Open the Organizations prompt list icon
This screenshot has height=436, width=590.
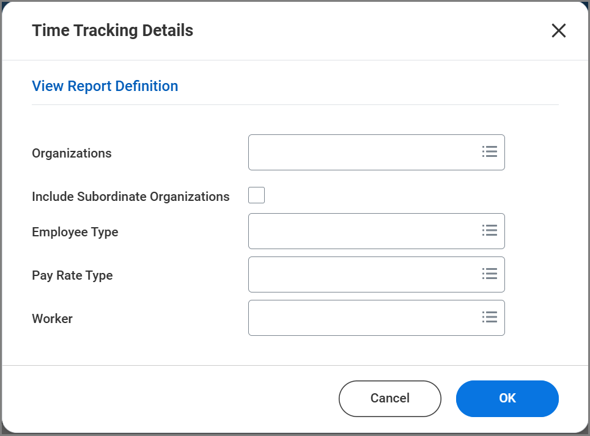[489, 152]
